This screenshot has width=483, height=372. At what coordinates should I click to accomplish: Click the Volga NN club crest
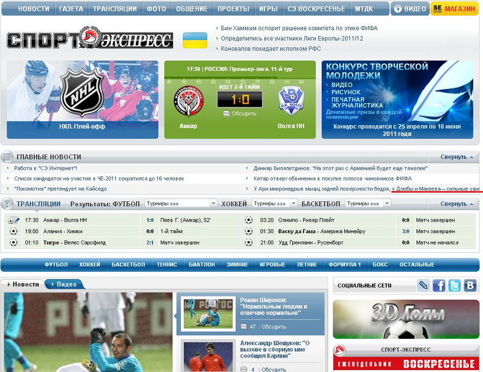(291, 101)
